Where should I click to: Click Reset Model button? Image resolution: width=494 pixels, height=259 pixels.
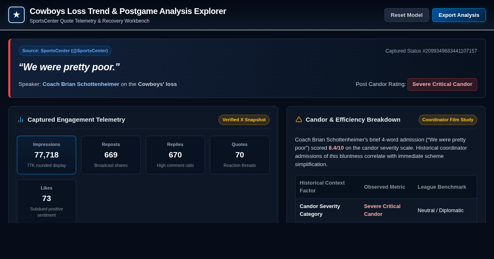(407, 15)
